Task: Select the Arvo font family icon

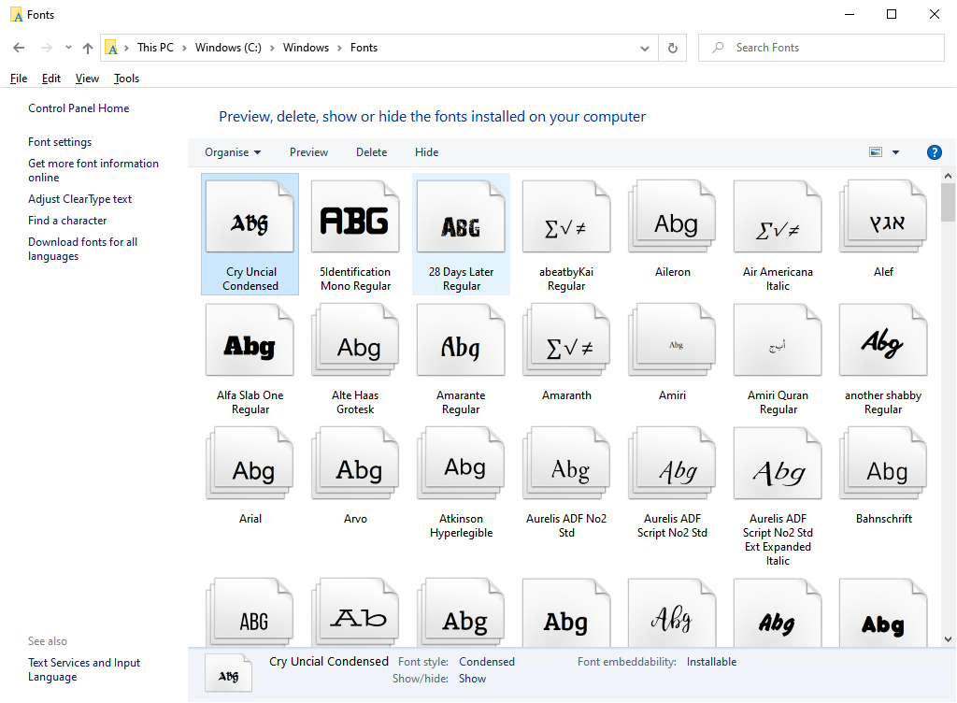Action: pyautogui.click(x=355, y=463)
